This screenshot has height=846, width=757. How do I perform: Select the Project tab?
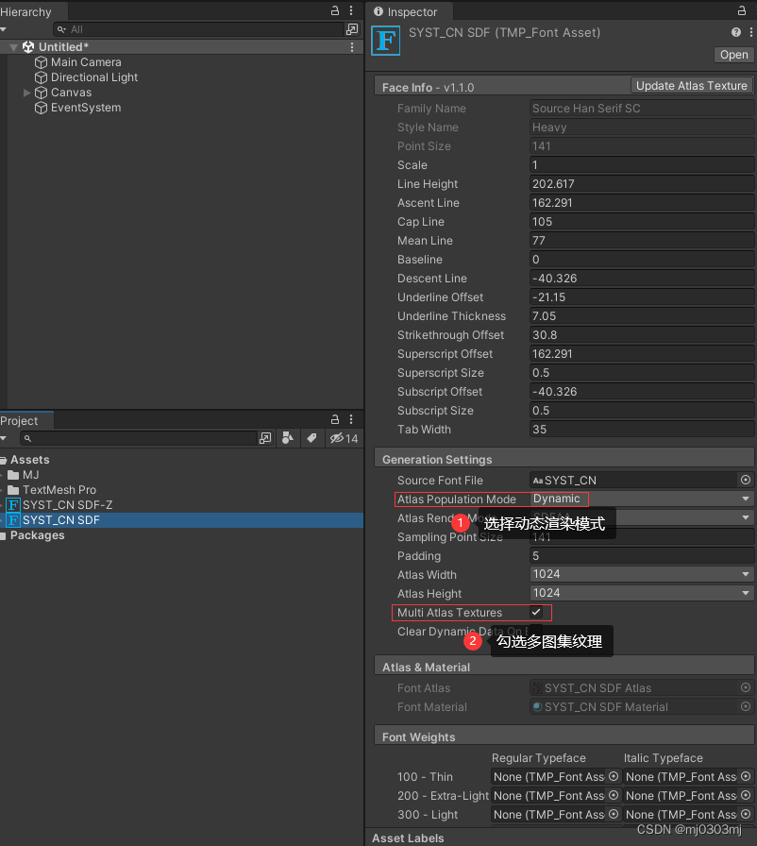[22, 419]
